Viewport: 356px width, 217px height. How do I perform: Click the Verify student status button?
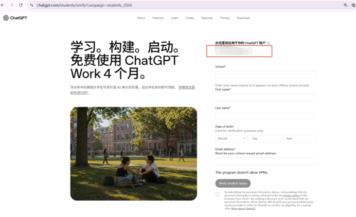[233, 183]
